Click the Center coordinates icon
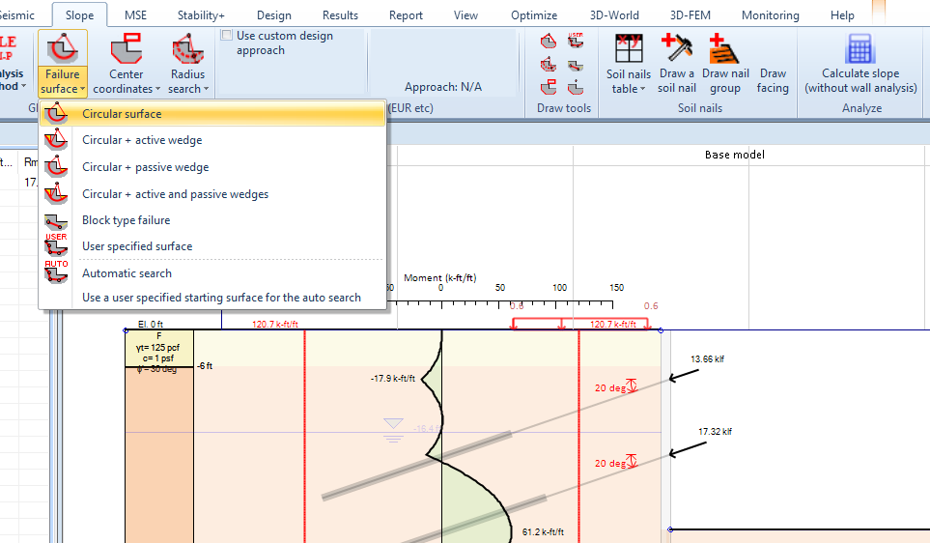This screenshot has height=543, width=930. coord(126,48)
